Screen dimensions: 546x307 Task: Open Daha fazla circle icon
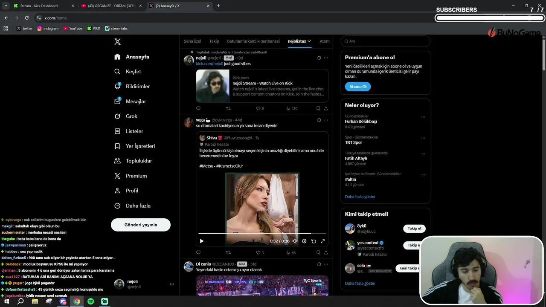tap(117, 206)
